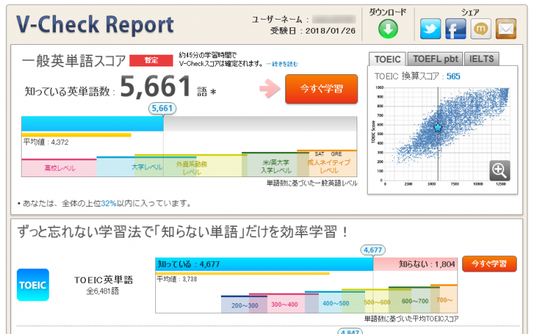Click the 5,661 score bubble marker
This screenshot has width=537, height=334.
pyautogui.click(x=162, y=109)
